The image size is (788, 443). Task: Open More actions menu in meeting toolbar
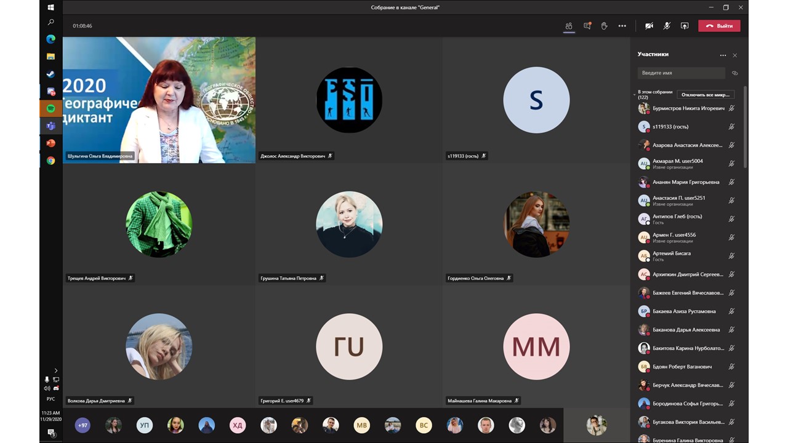622,26
